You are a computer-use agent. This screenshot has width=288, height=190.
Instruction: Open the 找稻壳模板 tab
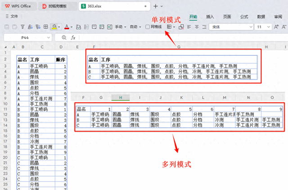pyautogui.click(x=58, y=6)
